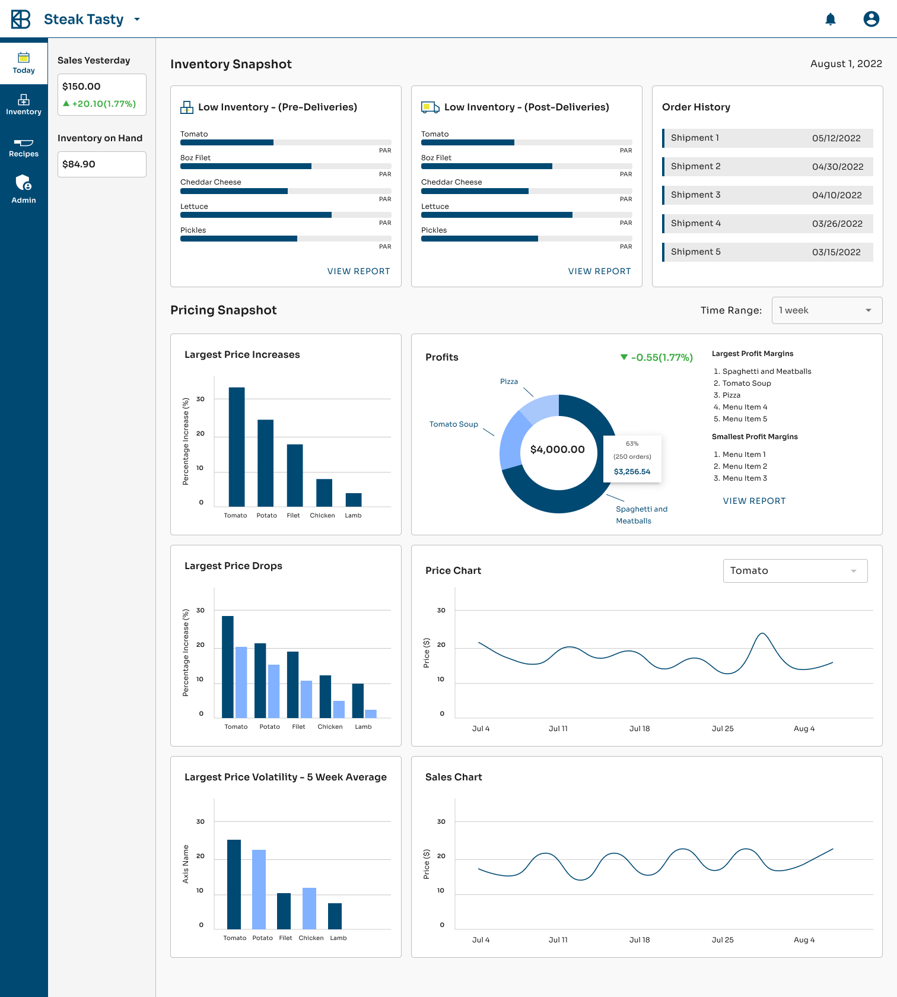
Task: Click the $4,000.00 donut chart center
Action: (x=558, y=449)
